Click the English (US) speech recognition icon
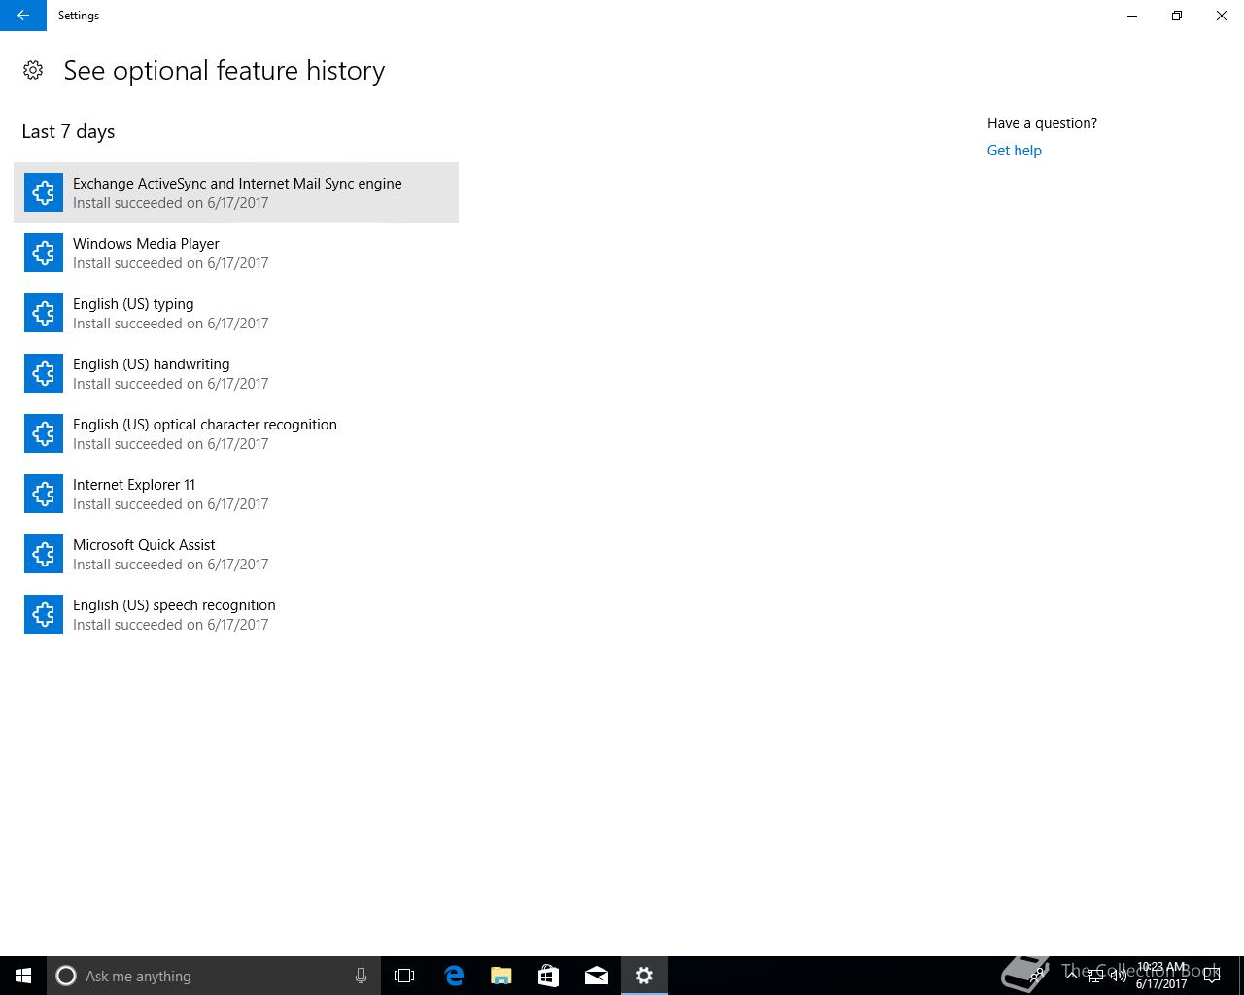The image size is (1244, 995). pos(44,614)
